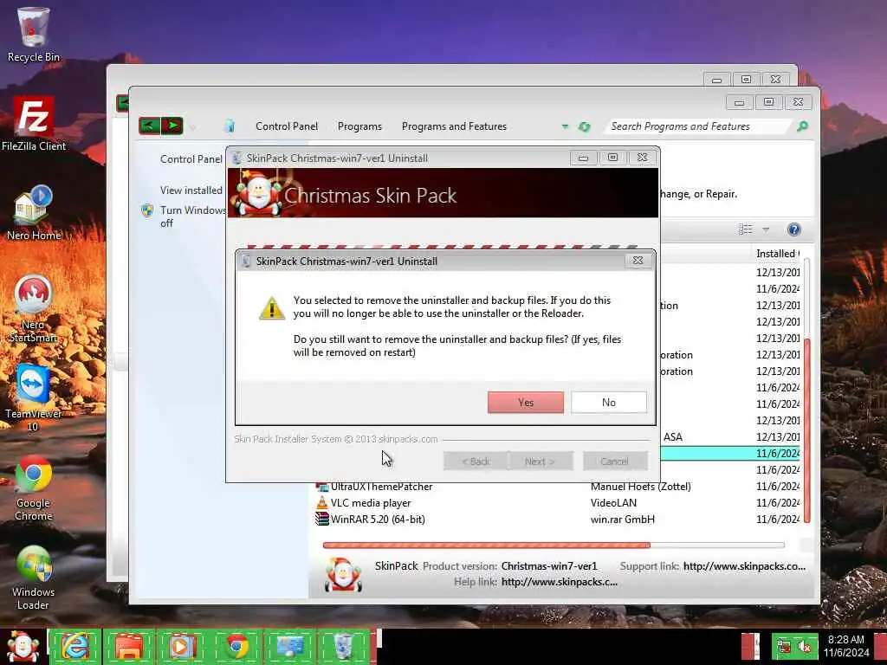Click the network tray icon

[x=784, y=646]
